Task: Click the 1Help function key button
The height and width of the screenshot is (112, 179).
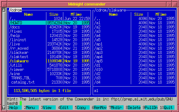Action: coord(14,107)
